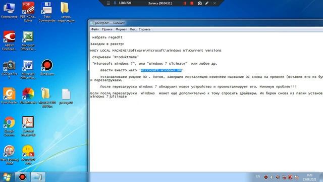The image size is (323, 182).
Task: Close the Bandicam recording bar with X
Action: coord(214,4)
